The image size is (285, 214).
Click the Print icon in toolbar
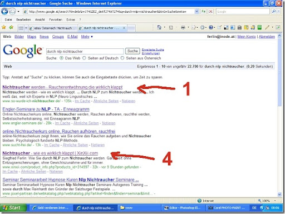[x=183, y=27]
